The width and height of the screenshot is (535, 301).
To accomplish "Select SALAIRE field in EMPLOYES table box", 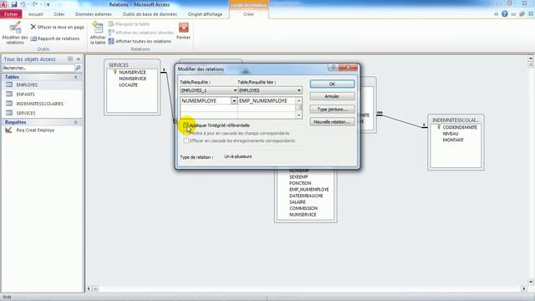I will tap(298, 202).
